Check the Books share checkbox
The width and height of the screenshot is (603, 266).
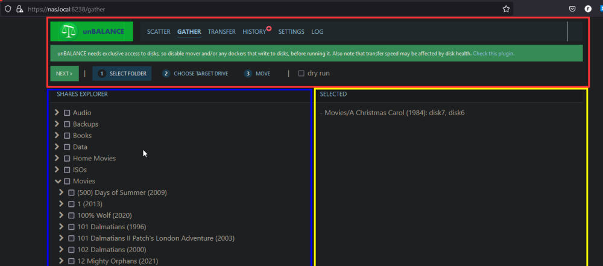click(x=67, y=136)
